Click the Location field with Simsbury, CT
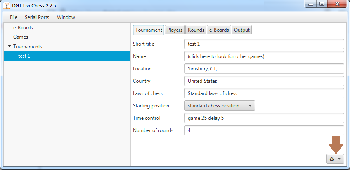This screenshot has width=350, height=170. pos(264,68)
